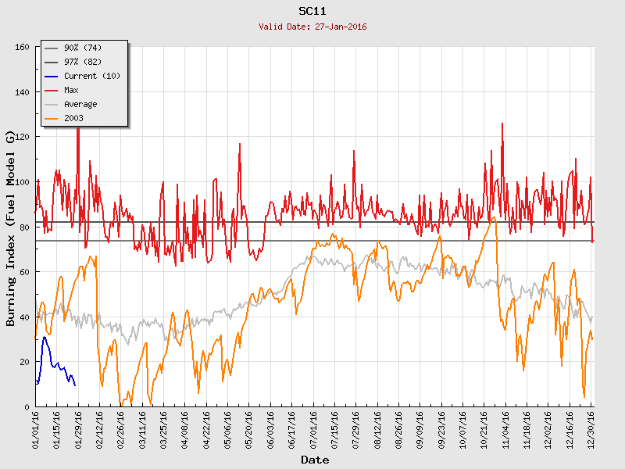This screenshot has width=625, height=469.
Task: Click the orange 2003 line swatch in legend
Action: coord(52,118)
